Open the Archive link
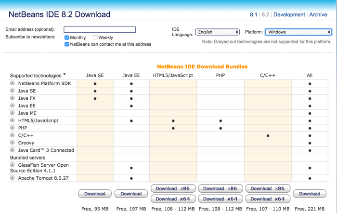Viewport: 337px width, 213px height. click(318, 14)
